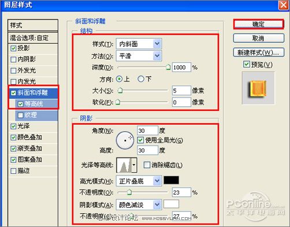Toggle the 使用全局光 global light checkbox
The image size is (290, 227).
pyautogui.click(x=140, y=140)
